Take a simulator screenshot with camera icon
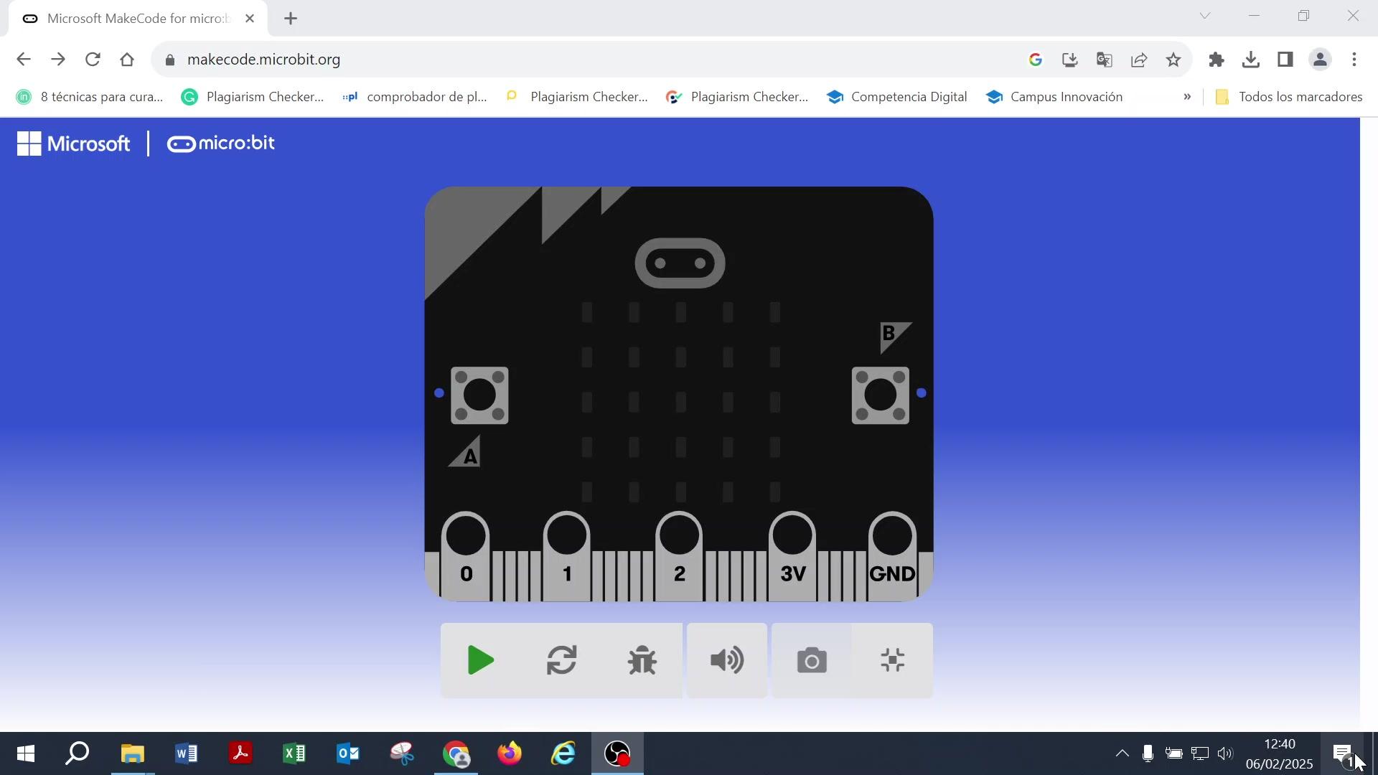This screenshot has width=1378, height=775. (812, 660)
